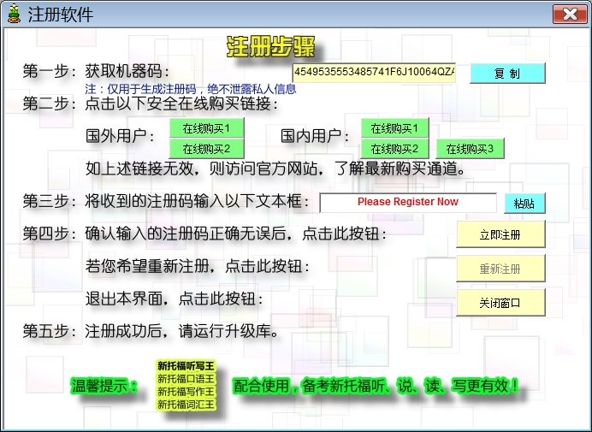Click the note 仅用于生成注册码 text
Screen dimensions: 592x432
(190, 89)
